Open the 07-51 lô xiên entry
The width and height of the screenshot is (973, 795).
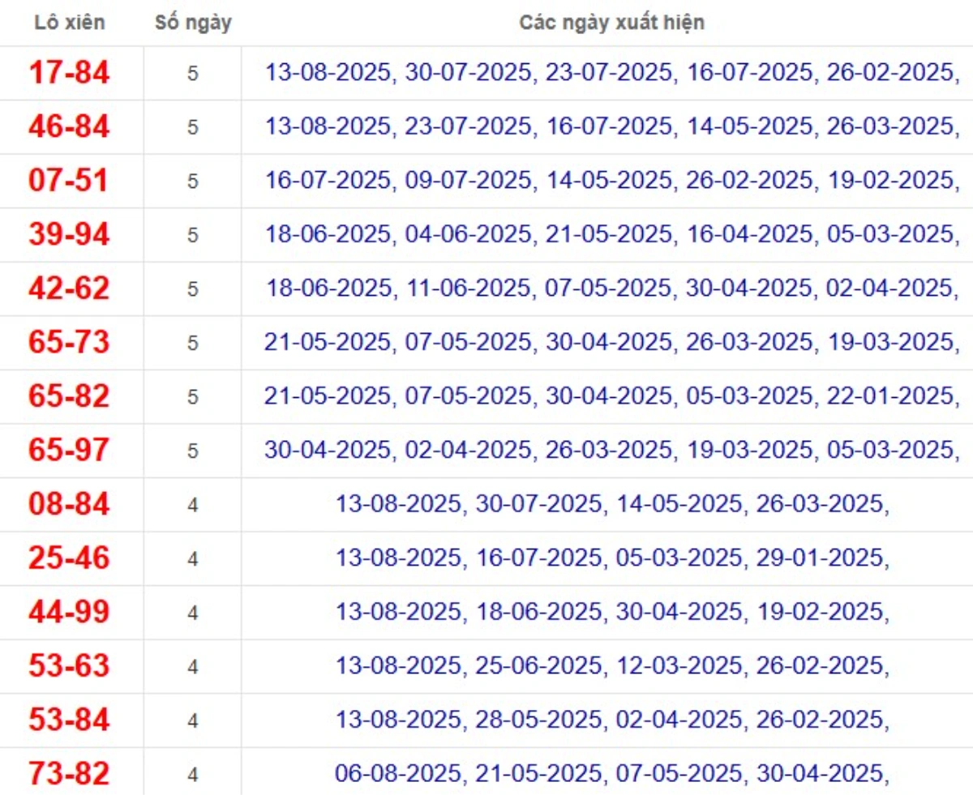coord(69,181)
